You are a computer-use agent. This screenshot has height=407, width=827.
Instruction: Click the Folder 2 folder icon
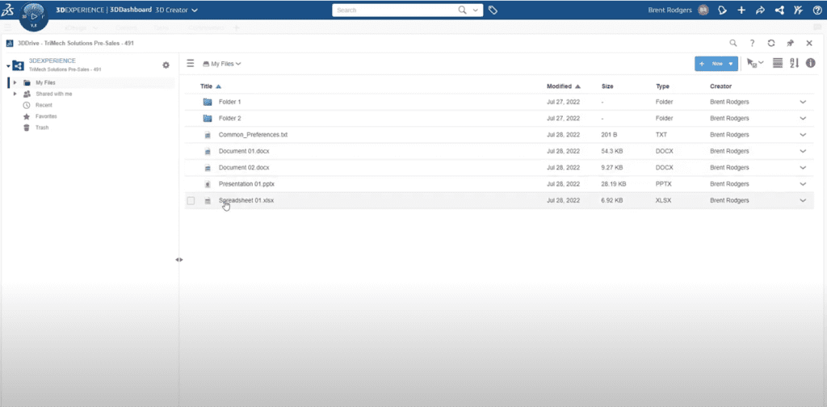click(x=208, y=118)
